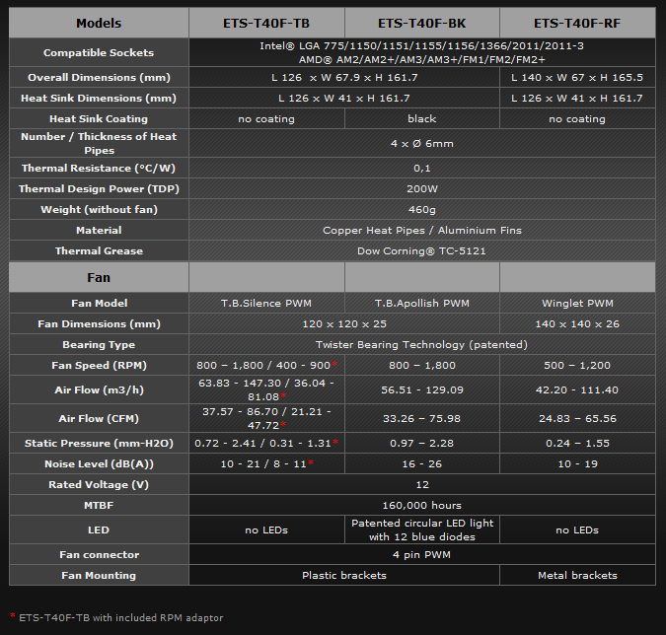
Task: Click the 'Models' header cell
Action: coord(99,23)
